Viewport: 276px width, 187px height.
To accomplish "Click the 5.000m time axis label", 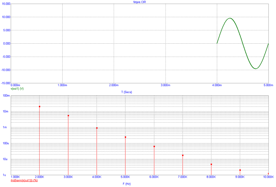I will (269, 85).
